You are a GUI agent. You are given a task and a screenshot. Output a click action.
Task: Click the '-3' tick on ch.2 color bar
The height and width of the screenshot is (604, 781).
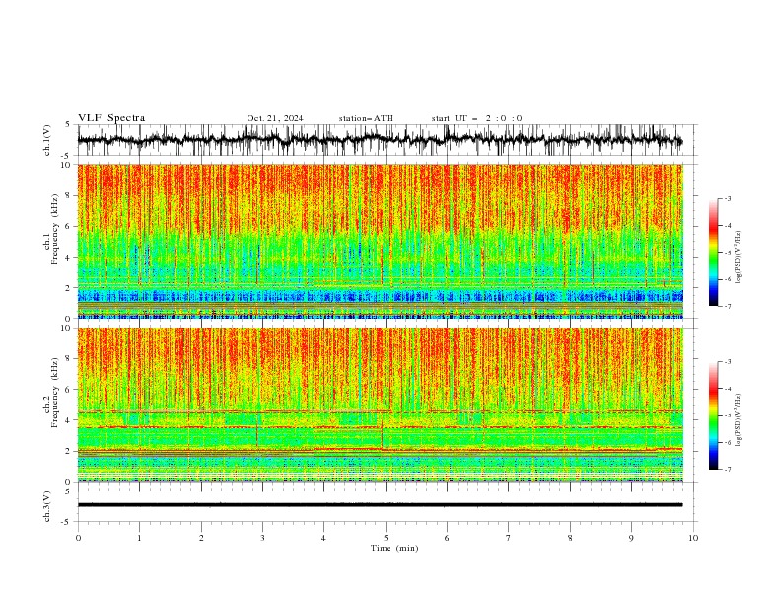pos(728,362)
